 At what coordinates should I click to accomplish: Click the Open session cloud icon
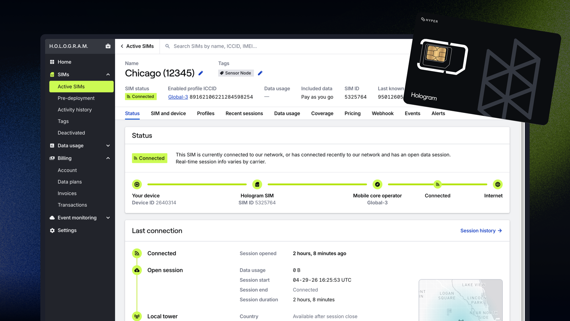137,270
